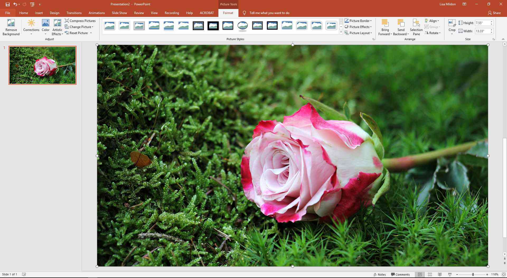507x278 pixels.
Task: Apply the third gray-framed picture style
Action: 139,26
